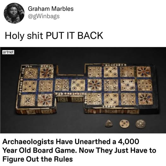Image resolution: width=166 pixels, height=166 pixels.
Task: Click the center rosette square on the board
Action: pos(95,85)
